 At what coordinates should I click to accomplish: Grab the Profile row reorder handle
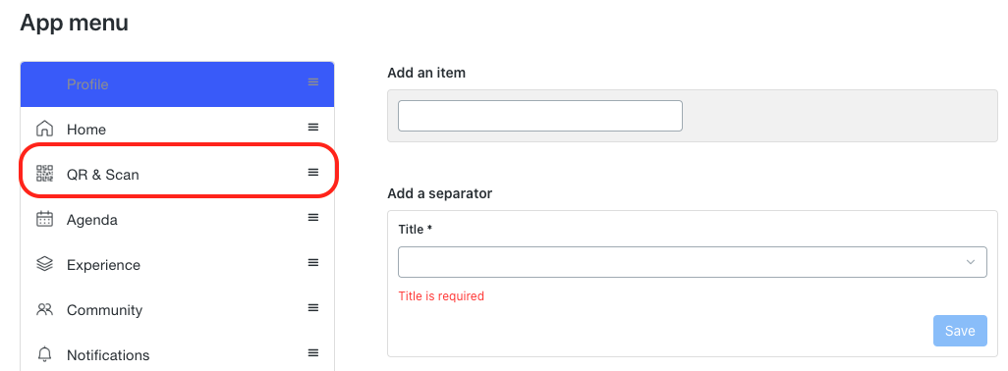[313, 82]
